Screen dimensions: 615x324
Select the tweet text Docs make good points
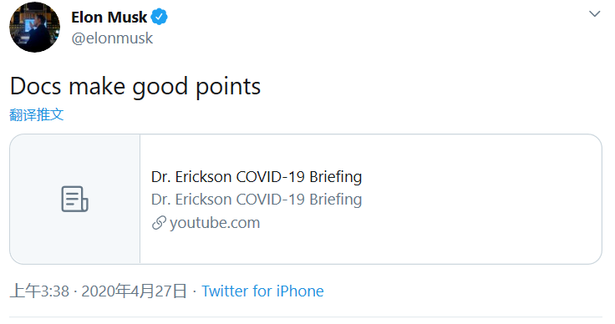[135, 86]
